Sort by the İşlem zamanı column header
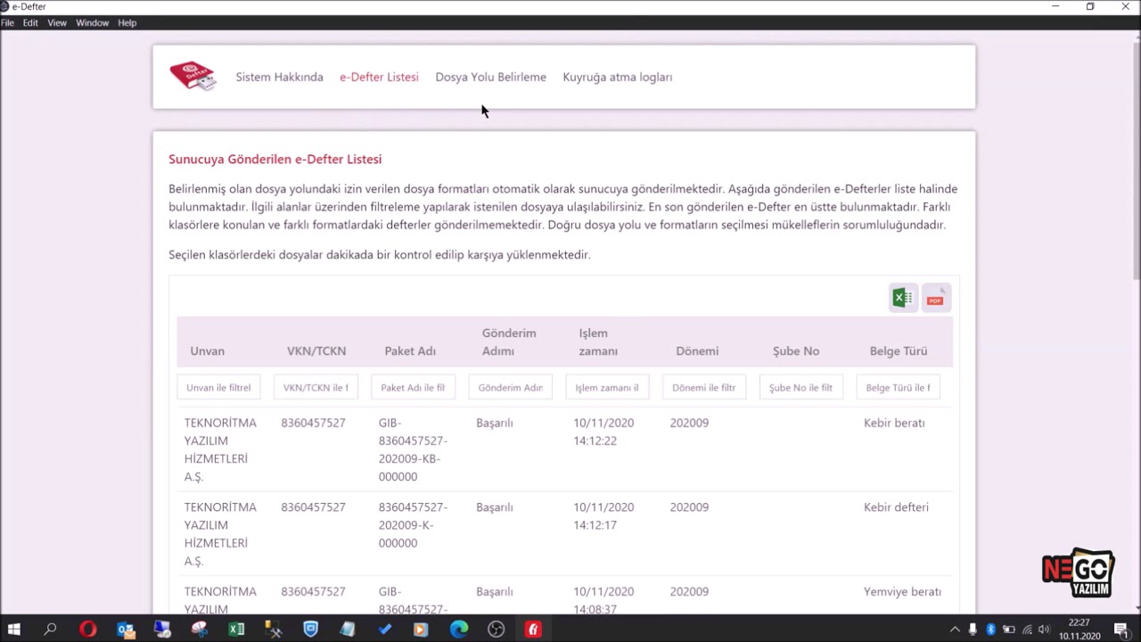Viewport: 1141px width, 642px height. click(x=598, y=342)
